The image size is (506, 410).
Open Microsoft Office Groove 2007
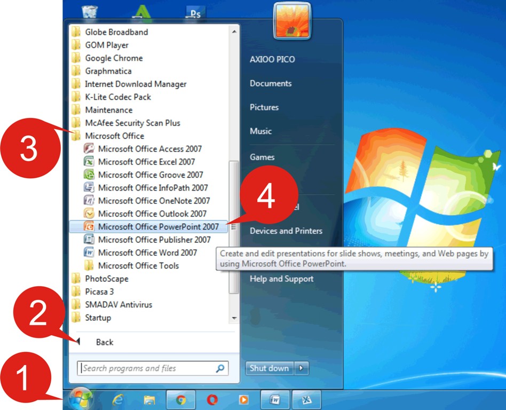click(143, 175)
